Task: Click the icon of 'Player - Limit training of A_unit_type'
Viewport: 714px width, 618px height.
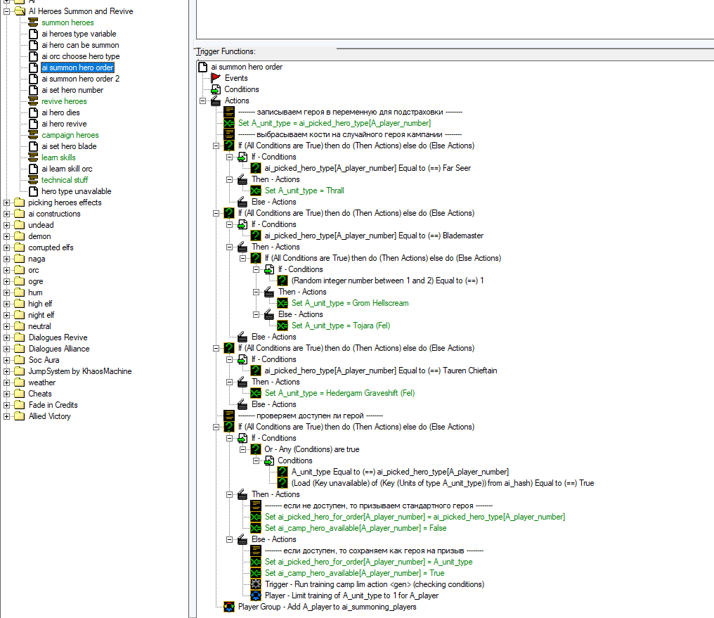Action: tap(256, 596)
